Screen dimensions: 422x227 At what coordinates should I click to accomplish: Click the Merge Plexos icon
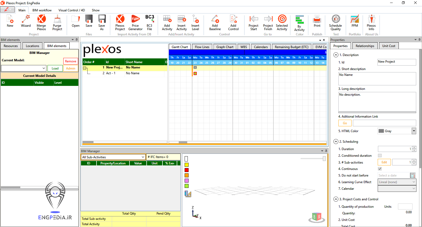(41, 23)
